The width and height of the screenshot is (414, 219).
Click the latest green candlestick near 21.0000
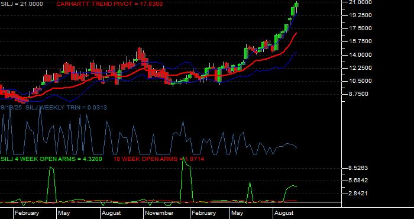tap(296, 5)
